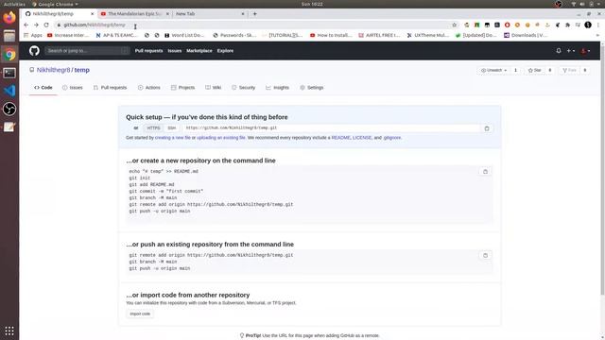Viewport: 605px width, 340px height.
Task: Click the Chrome forward arrow
Action: coord(36,25)
